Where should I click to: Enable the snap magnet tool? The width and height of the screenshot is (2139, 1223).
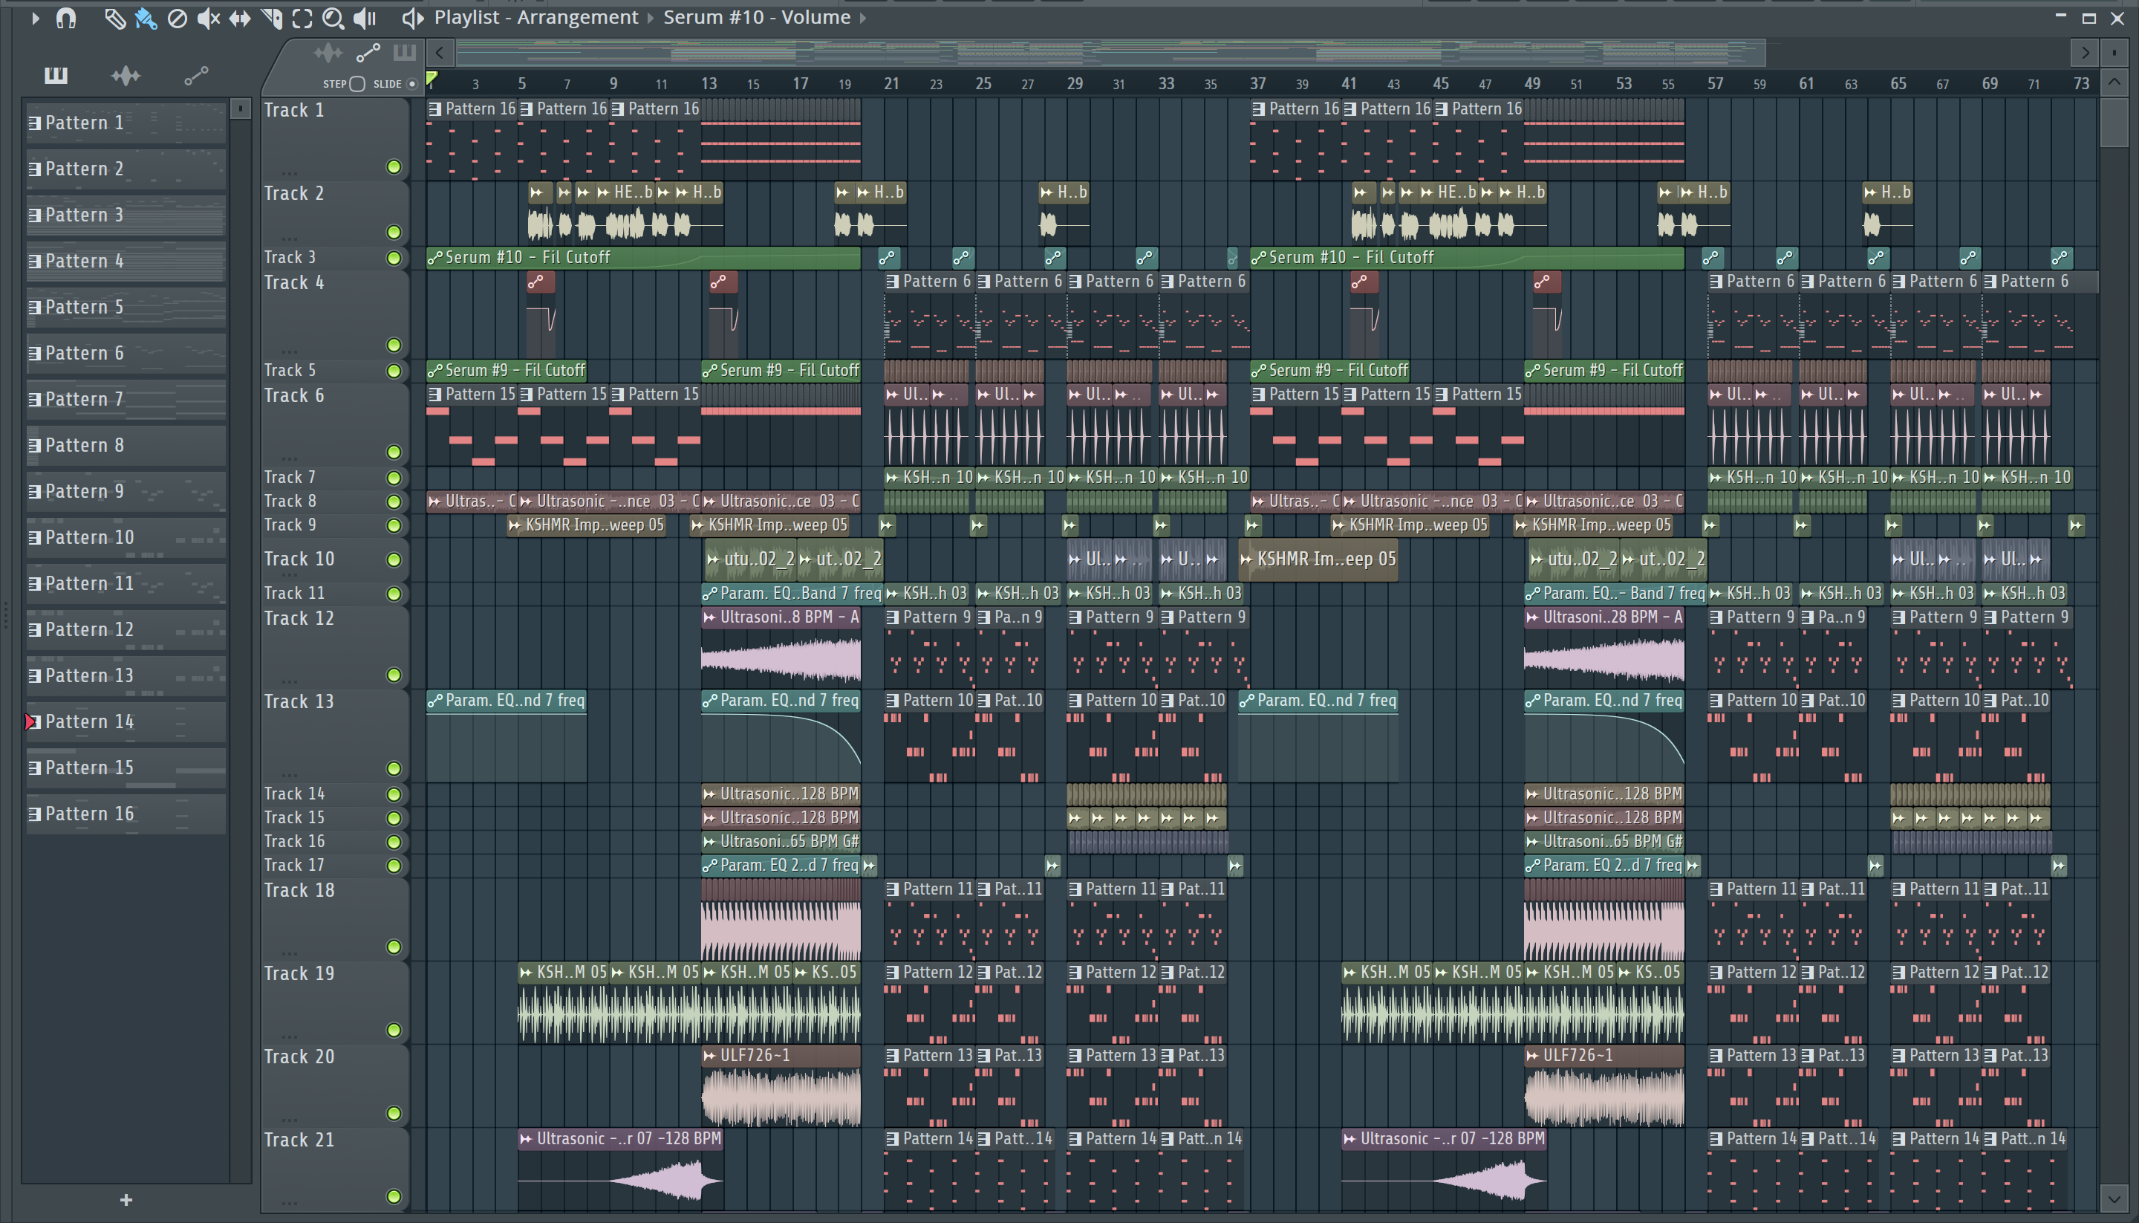point(65,18)
